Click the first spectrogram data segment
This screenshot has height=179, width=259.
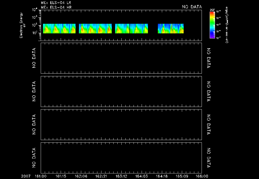click(x=59, y=29)
